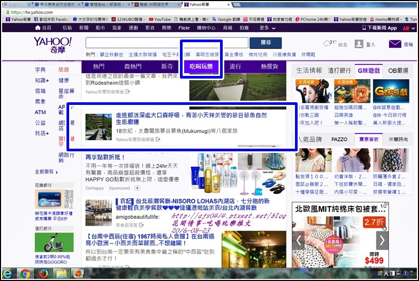Viewport: 419px width, 281px height.
Task: Open the file explorer folder in taskbar
Action: point(61,274)
